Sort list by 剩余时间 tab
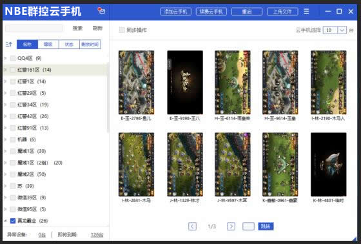361x244 pixels. (x=90, y=45)
